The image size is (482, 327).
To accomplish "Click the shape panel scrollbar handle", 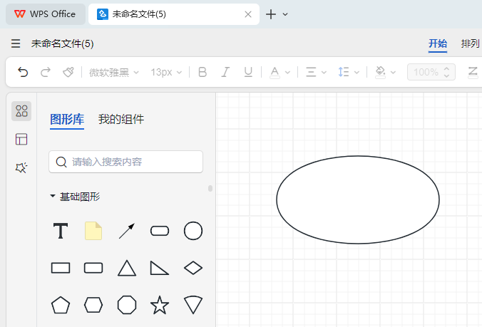I will (210, 188).
